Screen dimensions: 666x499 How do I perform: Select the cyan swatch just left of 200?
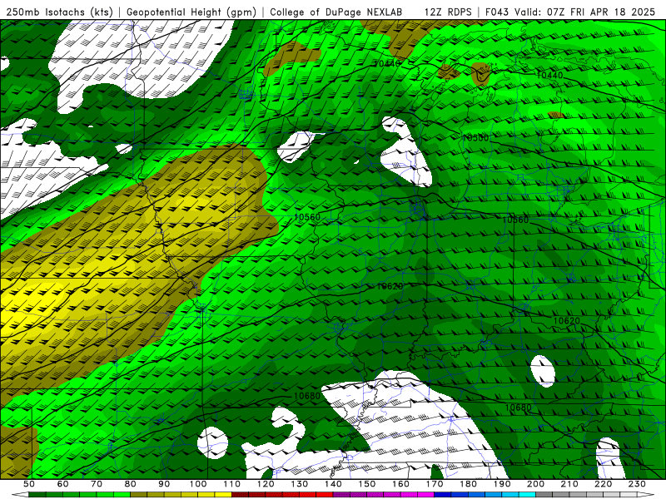(x=527, y=495)
